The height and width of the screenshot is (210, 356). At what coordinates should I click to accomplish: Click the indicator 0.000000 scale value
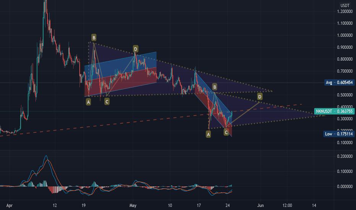click(x=345, y=186)
